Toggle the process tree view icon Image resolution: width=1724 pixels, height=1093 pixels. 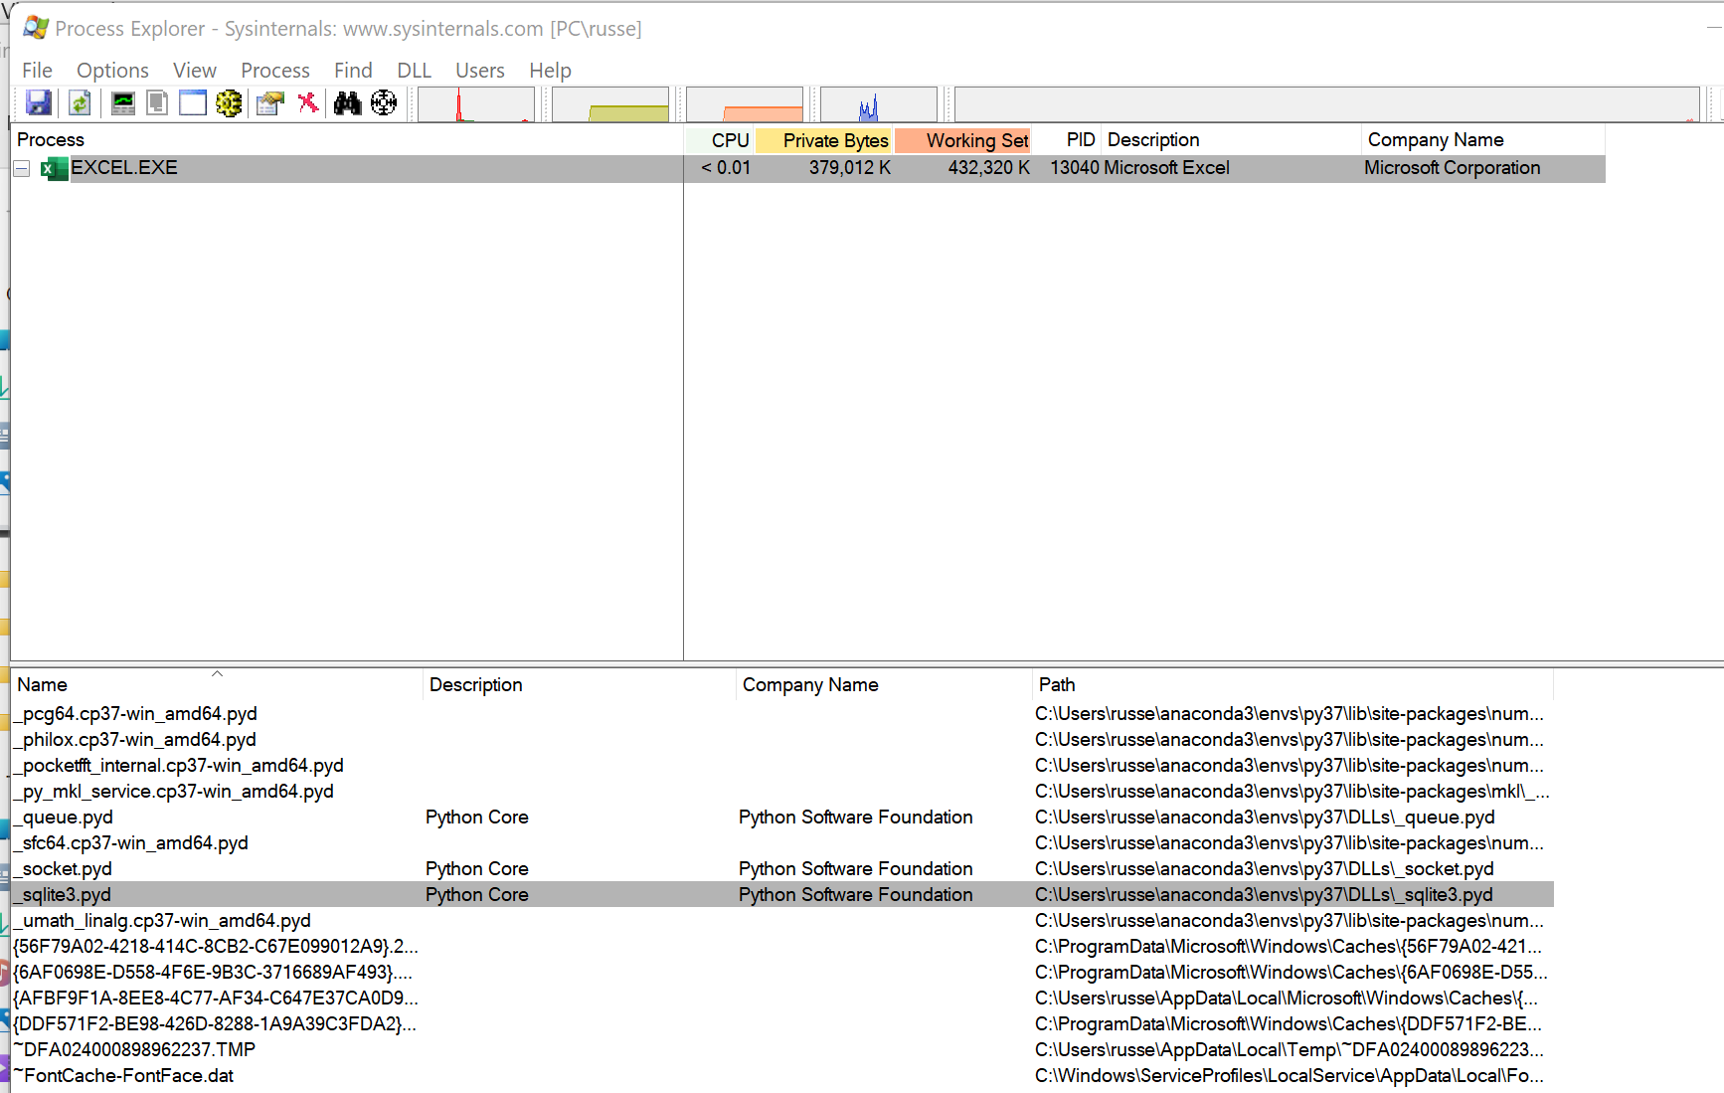pos(157,102)
